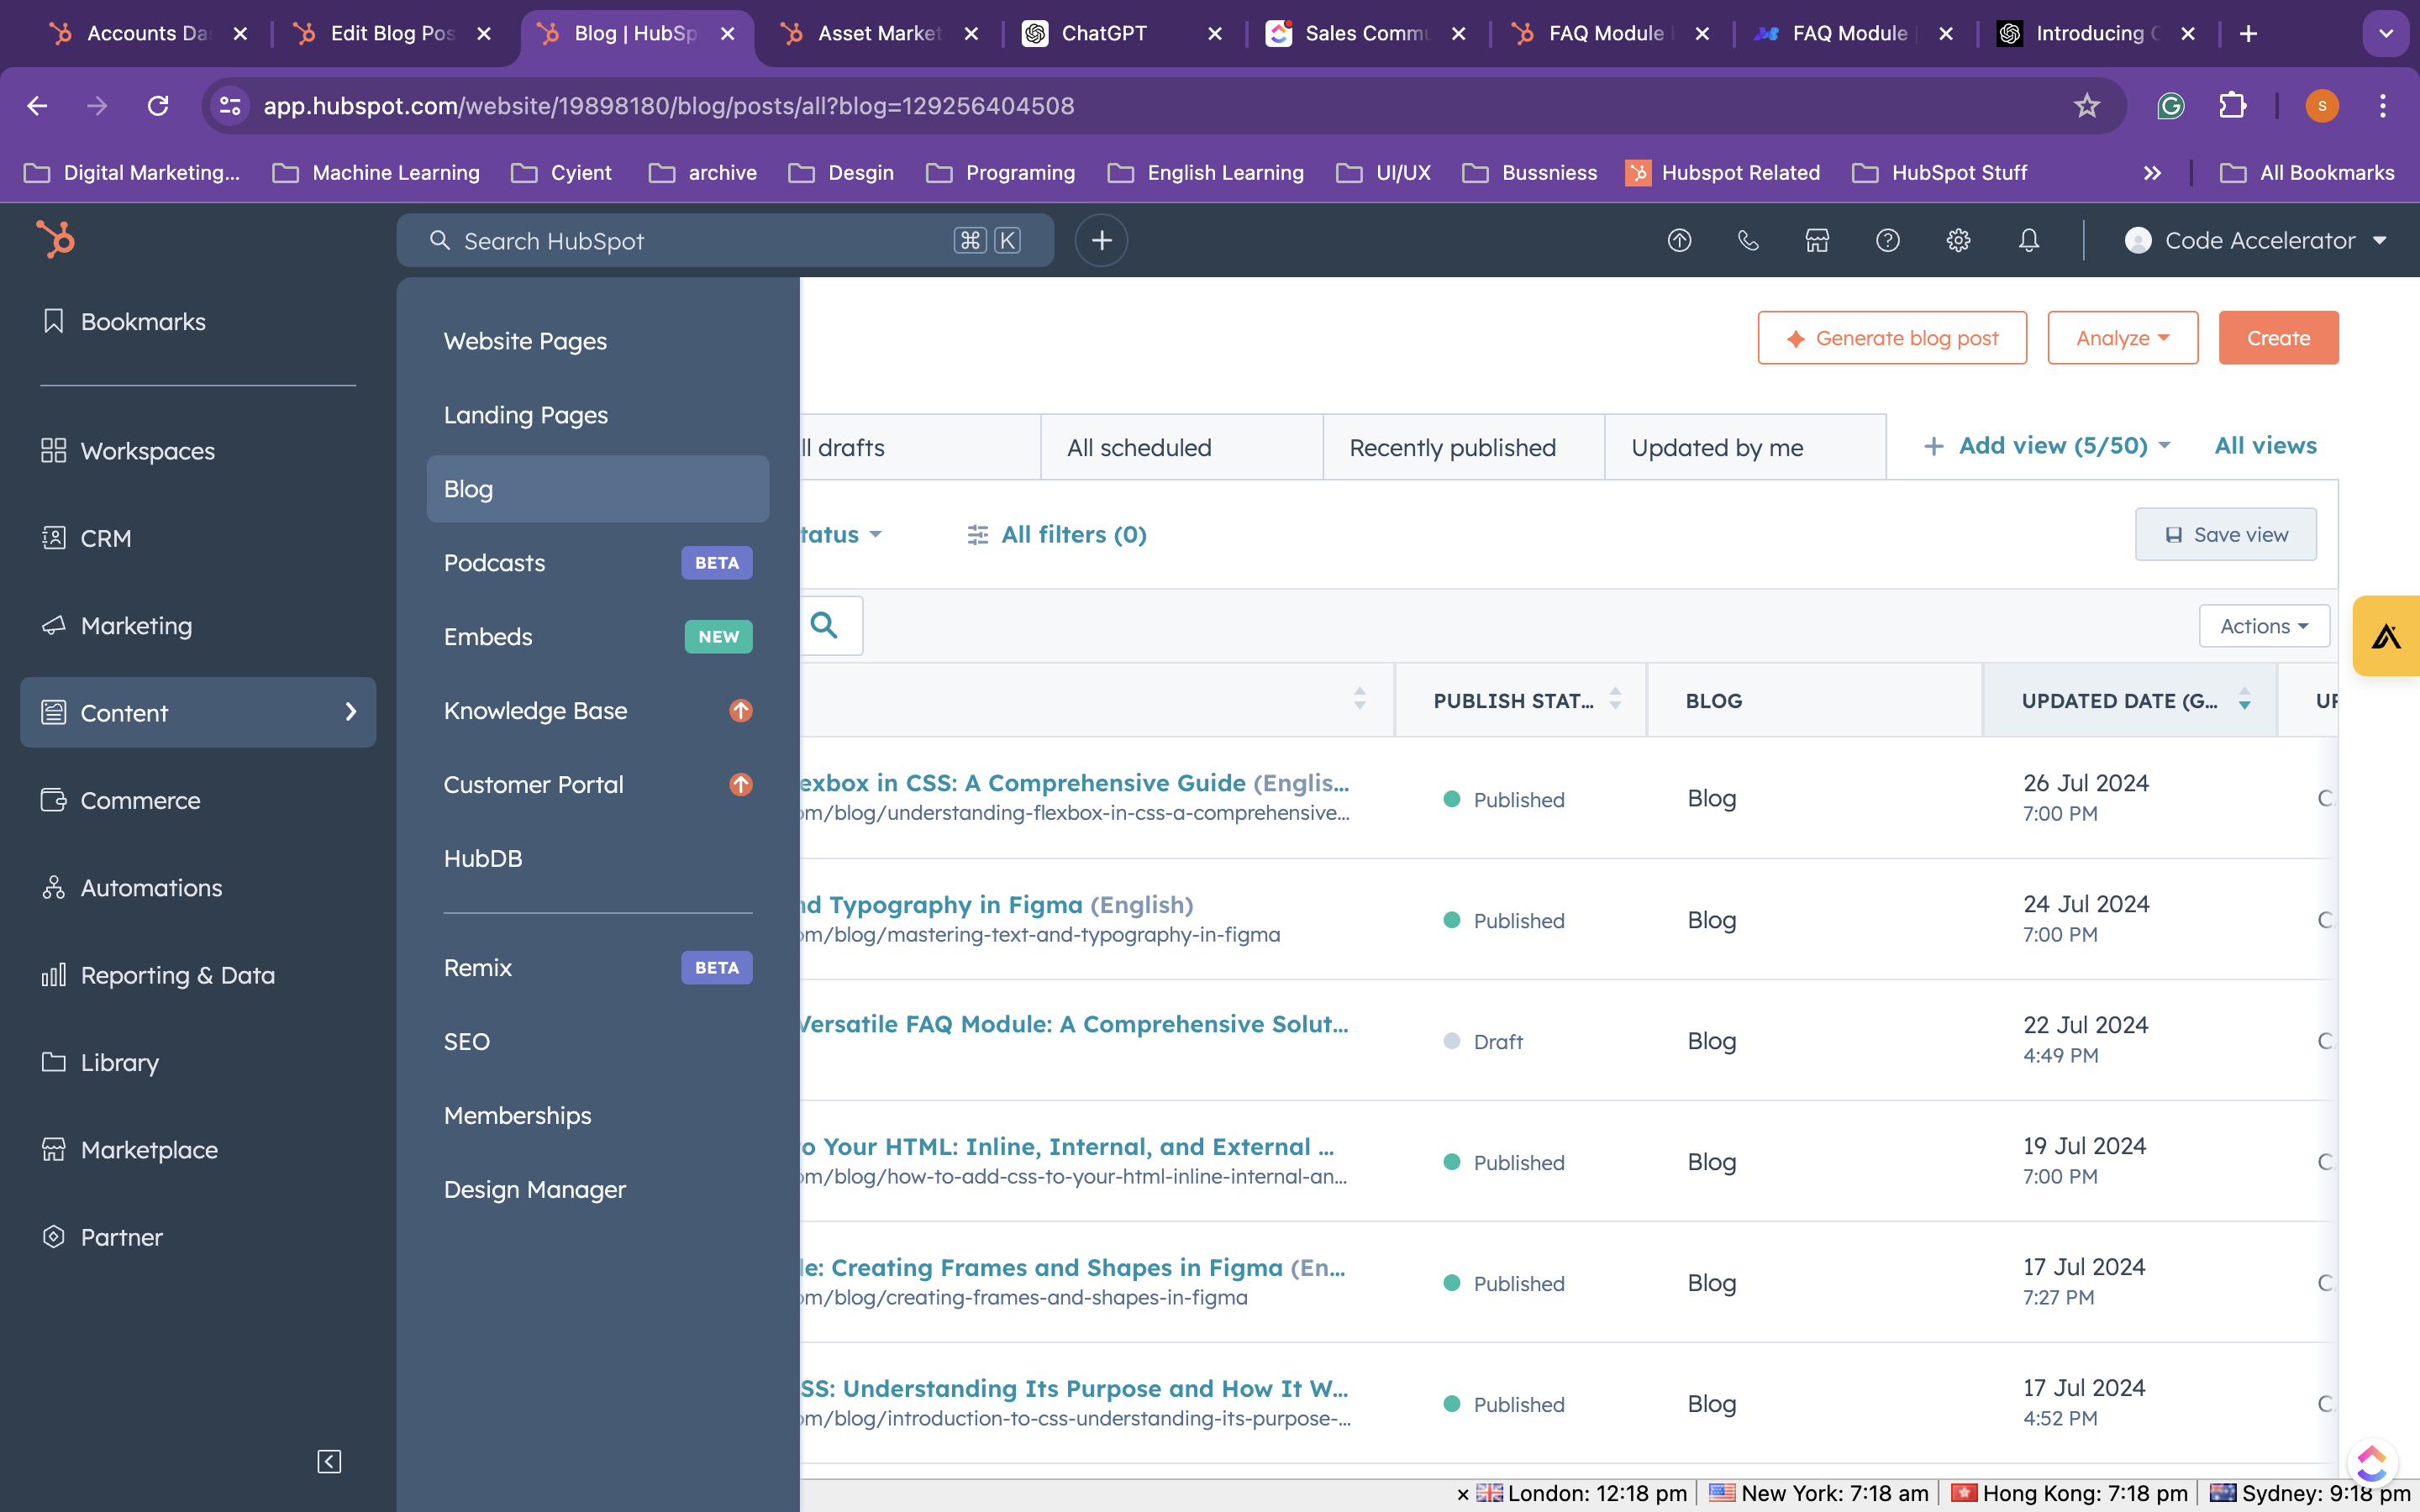Open the notifications bell
2420x1512 pixels.
tap(2028, 240)
